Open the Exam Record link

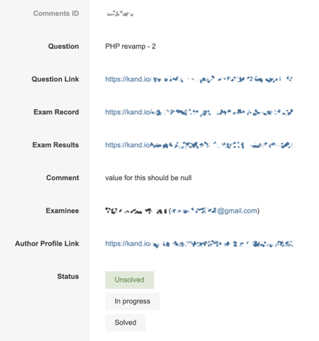[x=199, y=112]
